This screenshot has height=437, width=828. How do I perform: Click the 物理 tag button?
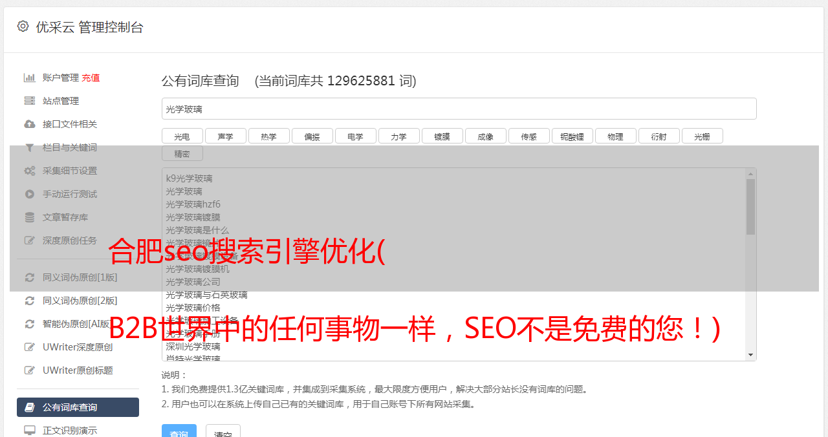click(615, 136)
